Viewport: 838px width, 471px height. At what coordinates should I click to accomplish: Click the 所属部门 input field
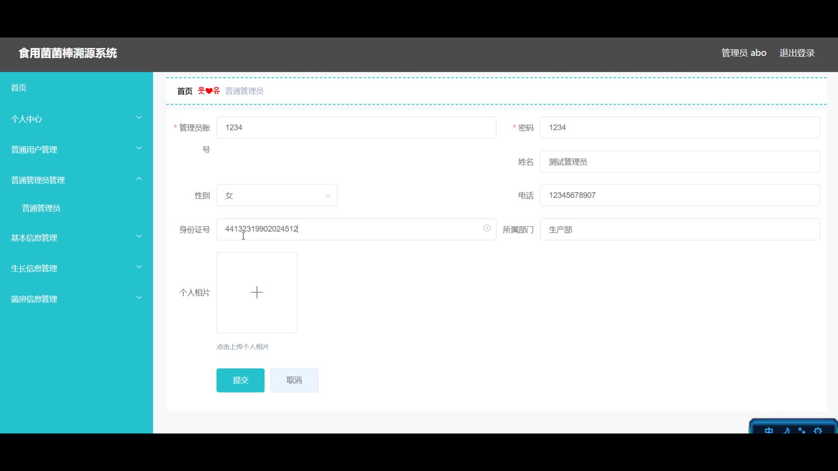coord(679,229)
